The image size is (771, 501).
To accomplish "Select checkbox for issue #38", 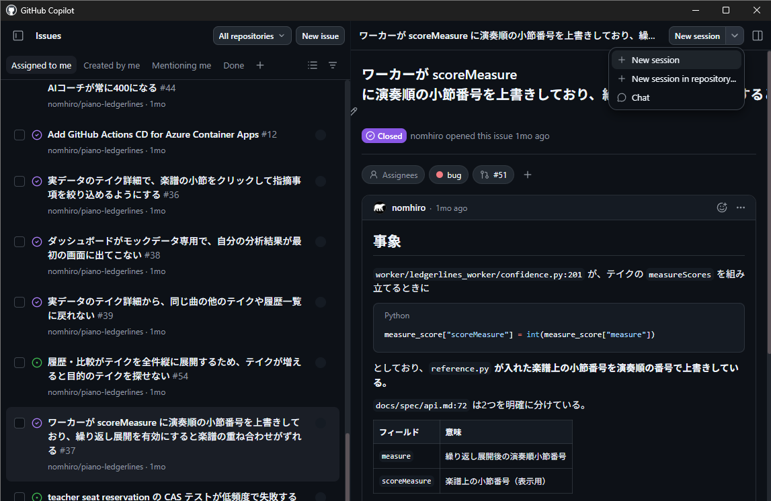I will (x=19, y=242).
